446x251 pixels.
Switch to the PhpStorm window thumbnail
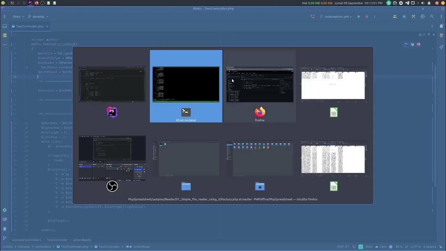pyautogui.click(x=112, y=84)
